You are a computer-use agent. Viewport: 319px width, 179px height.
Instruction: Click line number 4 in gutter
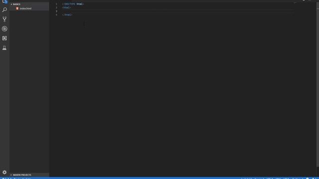coord(56,15)
